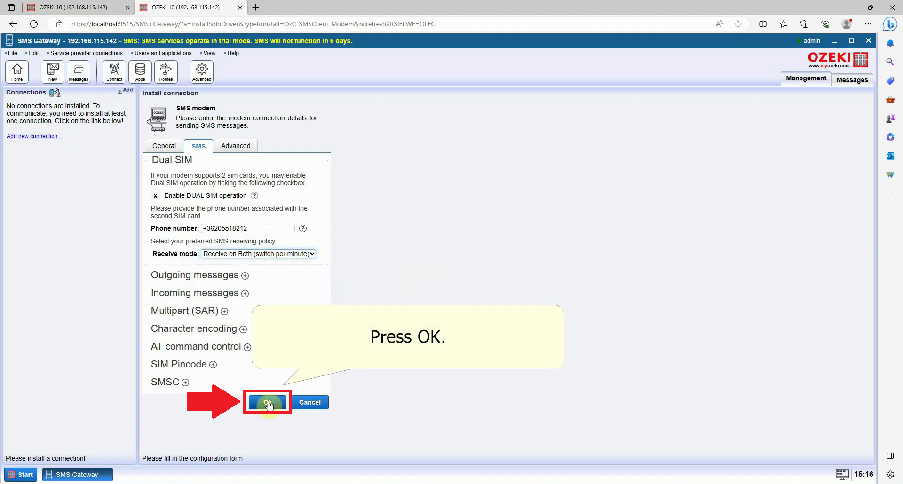
Task: Expand the Outgoing messages section
Action: (x=245, y=276)
